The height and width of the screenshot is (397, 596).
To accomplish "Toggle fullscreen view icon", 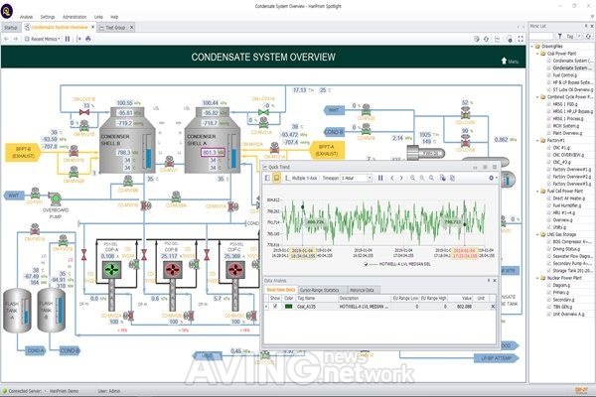I will point(521,39).
